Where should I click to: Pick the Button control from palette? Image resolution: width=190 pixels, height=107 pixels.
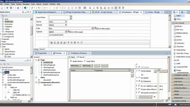179,37
